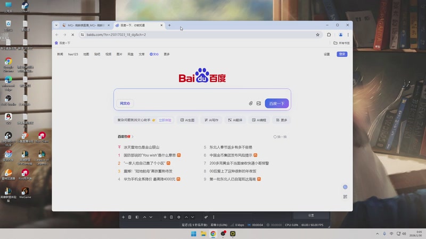This screenshot has width=426, height=239.
Task: Toggle microphone icon in system tray
Action: (384, 234)
